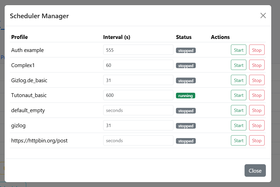Click the running status badge for Tutonaut_basic
This screenshot has width=280, height=187.
pyautogui.click(x=185, y=96)
